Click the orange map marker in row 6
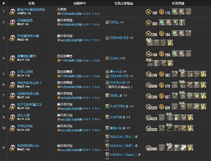 59,87
